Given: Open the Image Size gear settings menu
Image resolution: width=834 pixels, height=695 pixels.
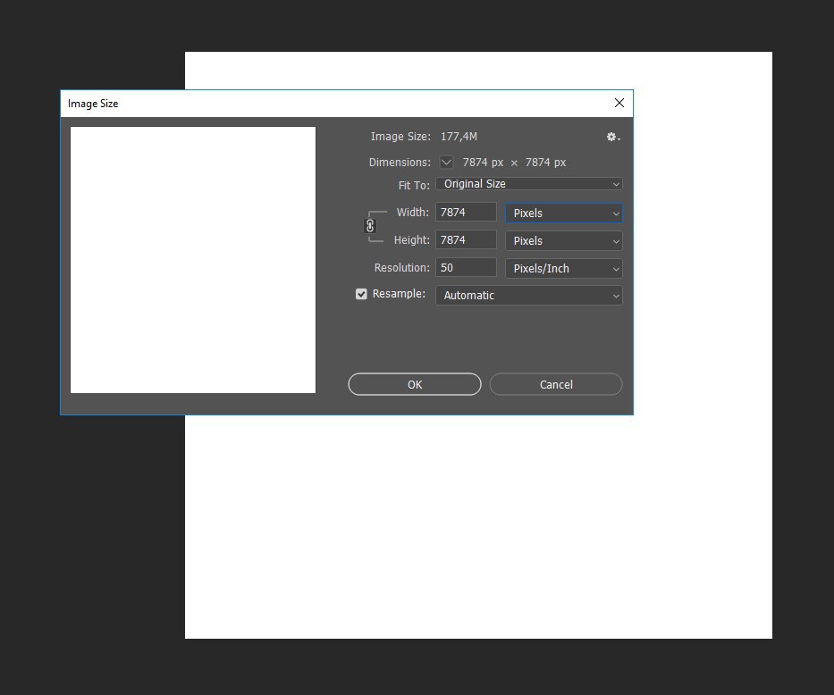Looking at the screenshot, I should point(612,137).
